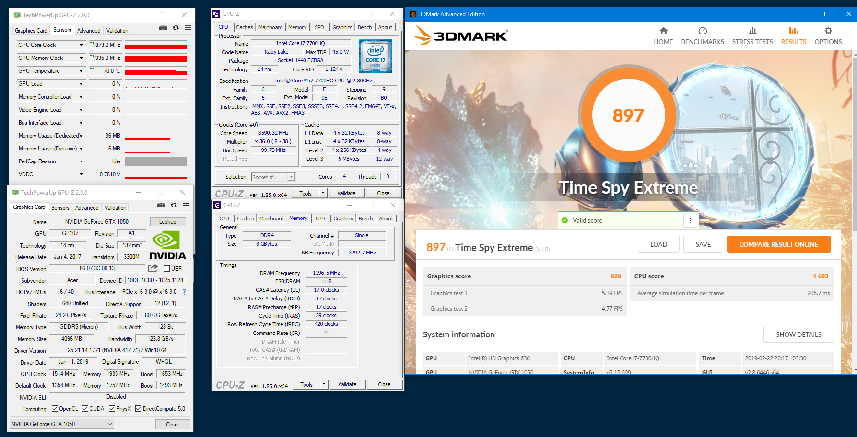Image resolution: width=857 pixels, height=437 pixels.
Task: Click the GPU Name field NVIDIA GeForce GTX 1050
Action: click(97, 222)
